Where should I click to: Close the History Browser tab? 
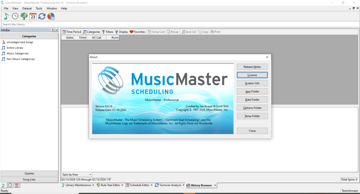[x=215, y=185]
